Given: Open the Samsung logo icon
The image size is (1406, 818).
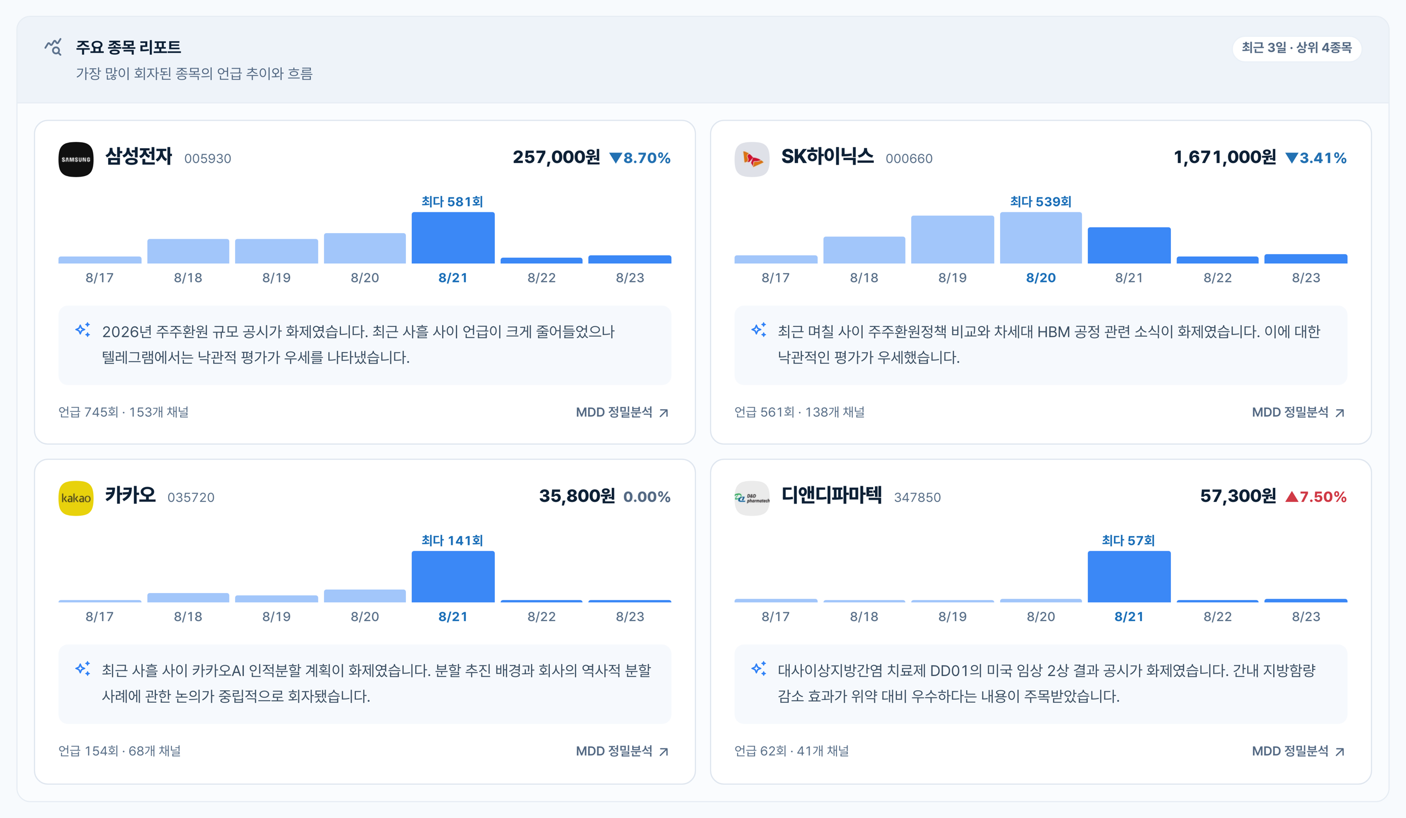Looking at the screenshot, I should (76, 159).
